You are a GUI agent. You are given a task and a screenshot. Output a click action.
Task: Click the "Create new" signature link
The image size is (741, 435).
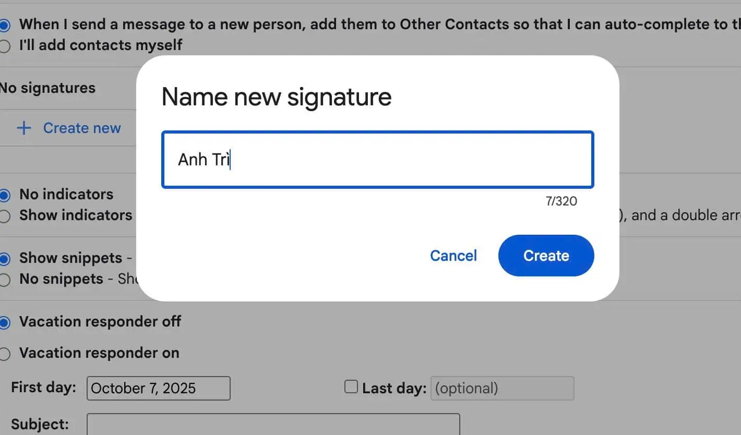tap(82, 128)
